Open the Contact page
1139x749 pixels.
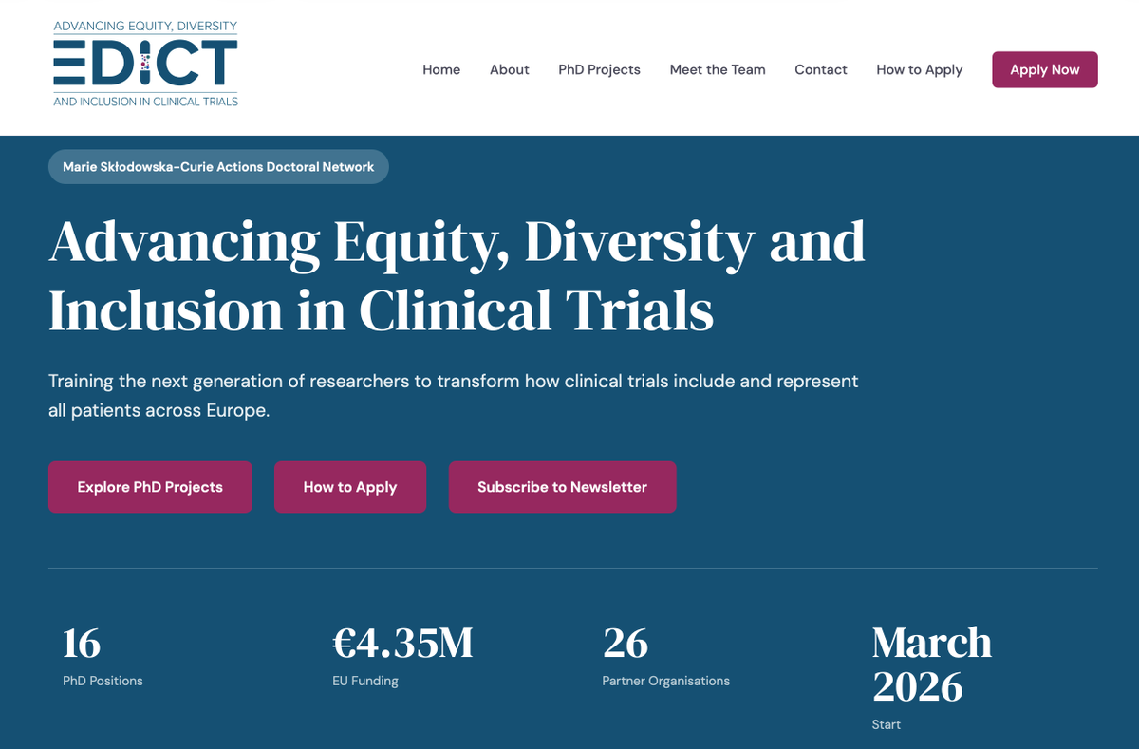point(821,69)
